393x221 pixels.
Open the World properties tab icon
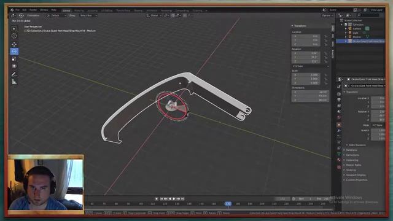(x=339, y=117)
